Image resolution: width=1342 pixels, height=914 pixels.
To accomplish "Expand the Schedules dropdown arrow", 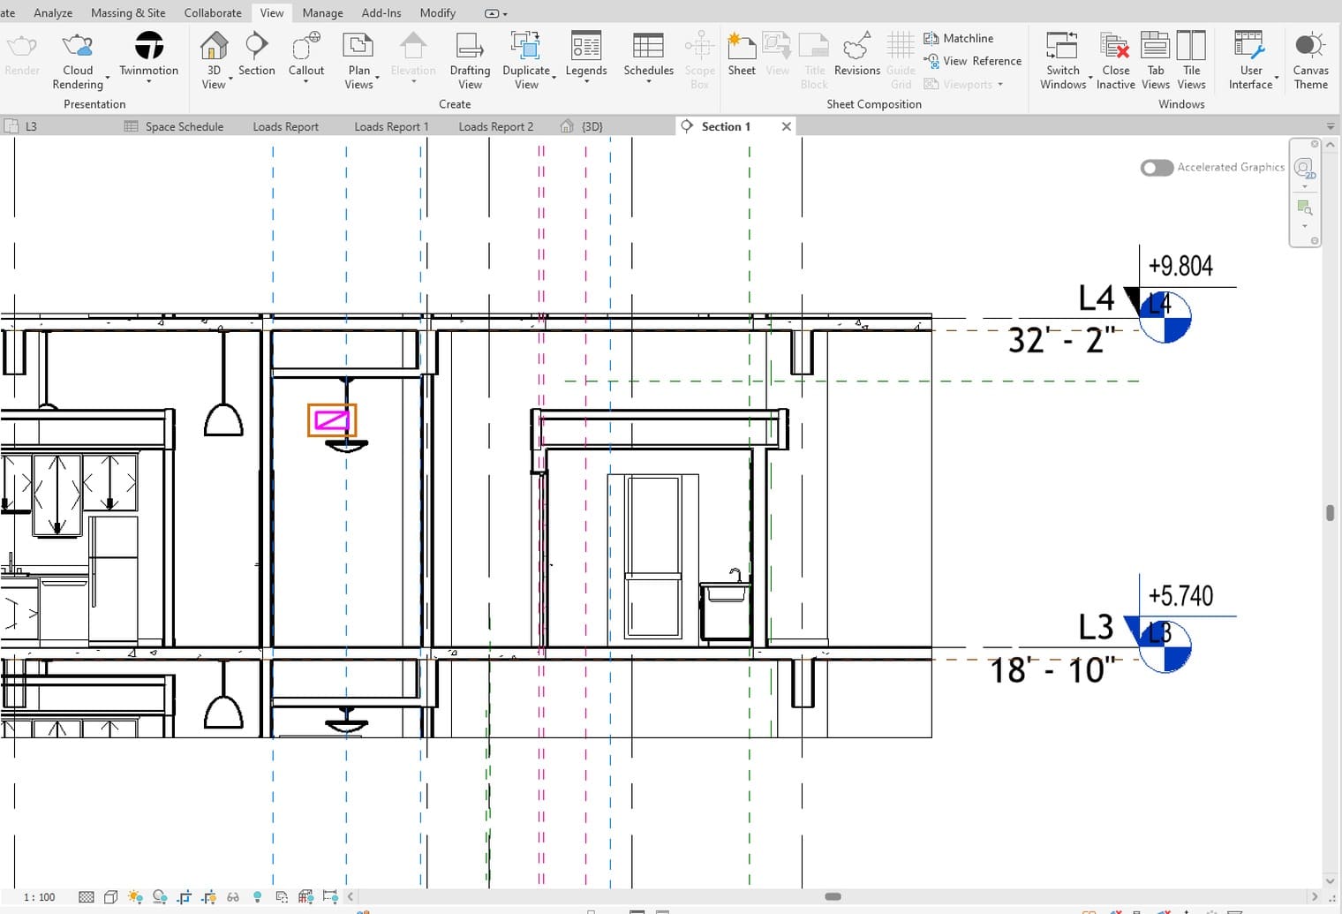I will [648, 82].
